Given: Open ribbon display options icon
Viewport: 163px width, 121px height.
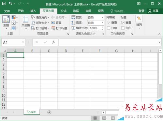Looking at the screenshot, I should click(x=139, y=4).
